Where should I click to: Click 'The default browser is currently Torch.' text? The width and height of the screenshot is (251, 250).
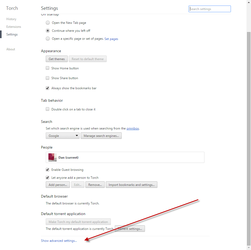coord(72,203)
